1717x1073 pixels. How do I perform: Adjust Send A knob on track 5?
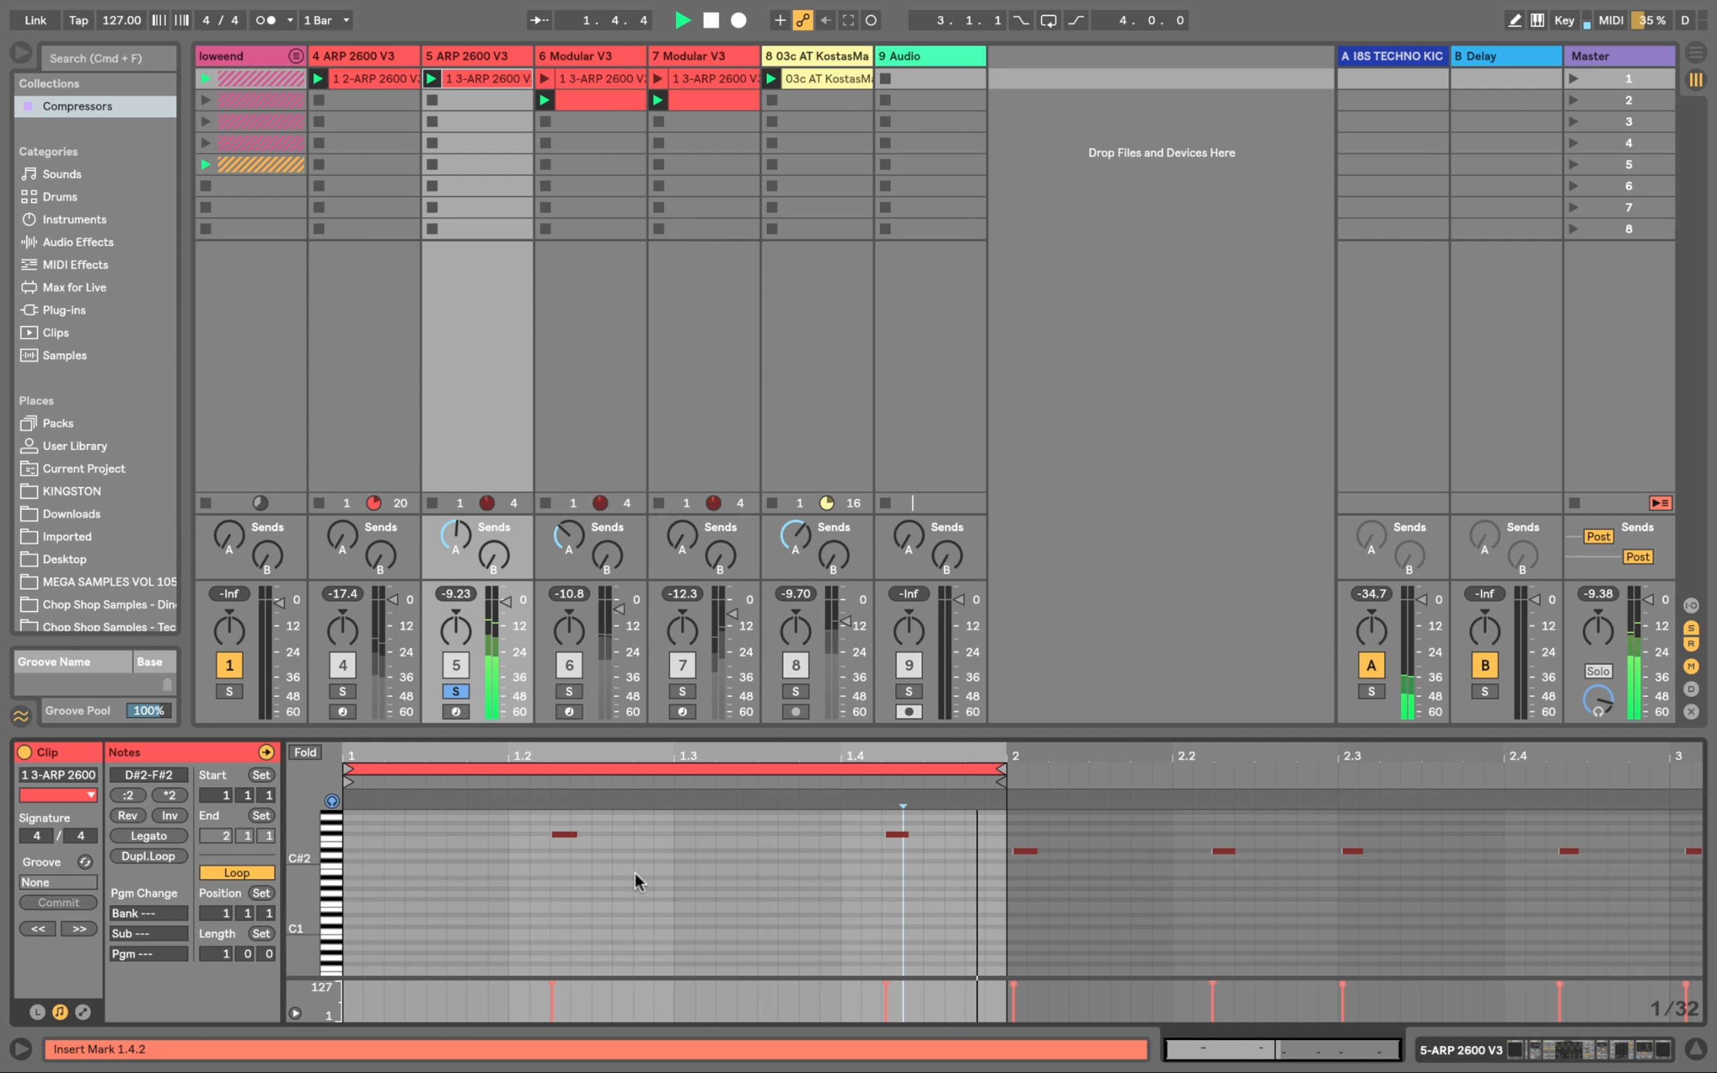coord(455,535)
